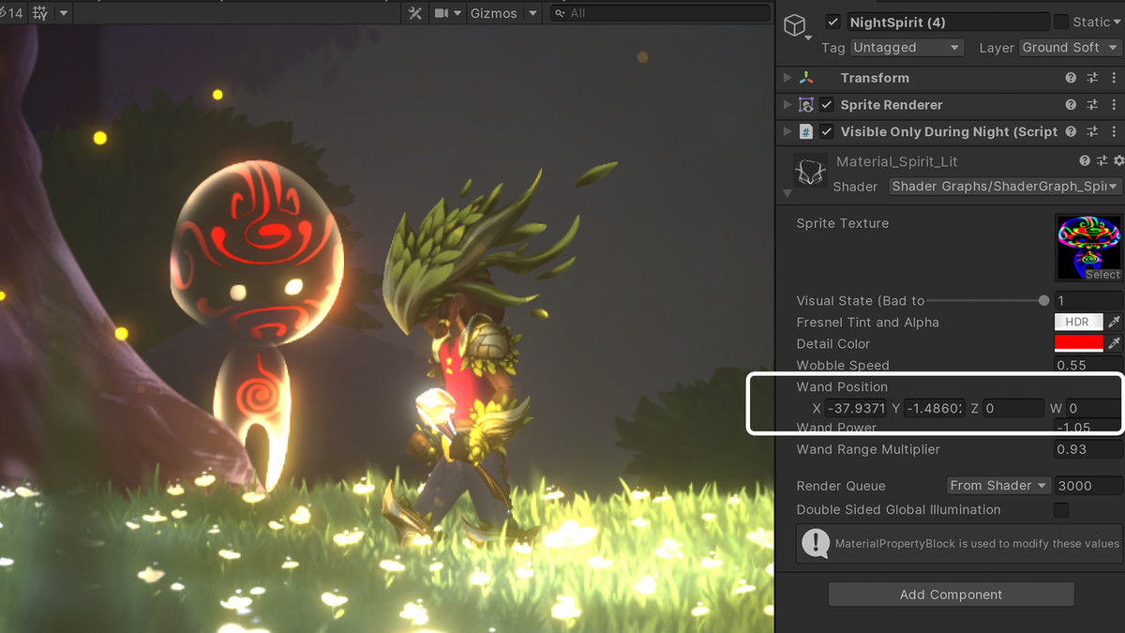Click the Add Component button
Screen dimensions: 1125x633
pos(951,595)
